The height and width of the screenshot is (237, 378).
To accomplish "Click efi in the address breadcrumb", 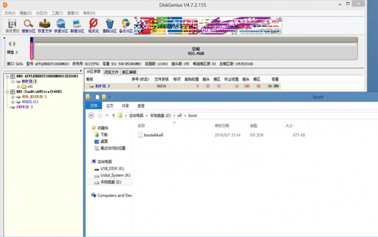I will pos(180,115).
